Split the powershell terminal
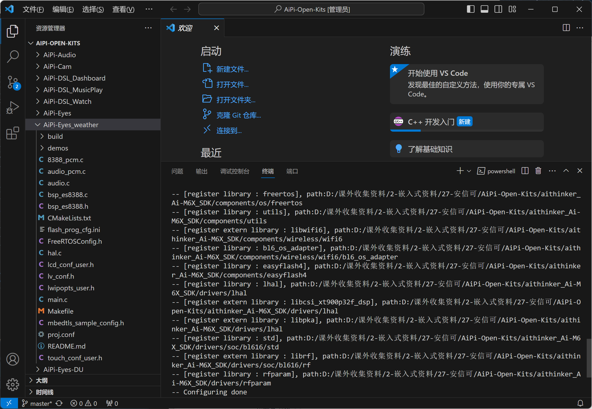 525,171
